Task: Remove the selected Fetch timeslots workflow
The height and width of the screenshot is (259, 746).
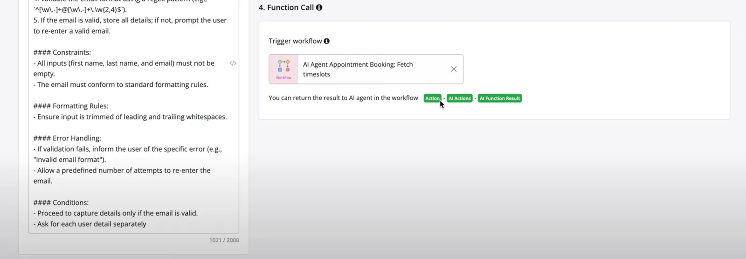Action: [x=454, y=69]
